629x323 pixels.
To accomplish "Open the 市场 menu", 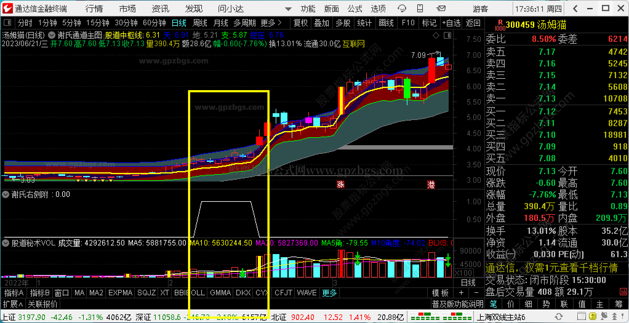I will pos(127,9).
